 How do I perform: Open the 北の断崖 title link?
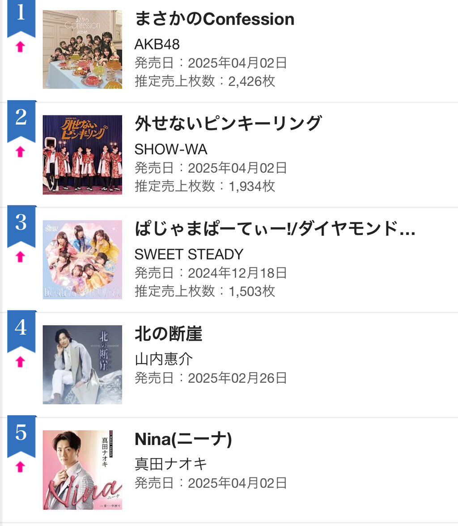(169, 334)
